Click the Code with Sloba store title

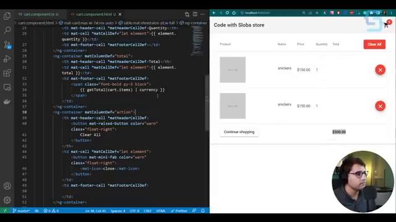click(239, 25)
